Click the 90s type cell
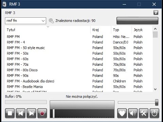 pos(116,76)
